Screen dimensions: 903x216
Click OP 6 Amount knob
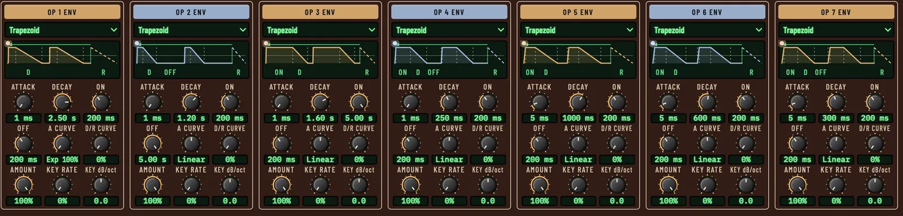pos(668,185)
